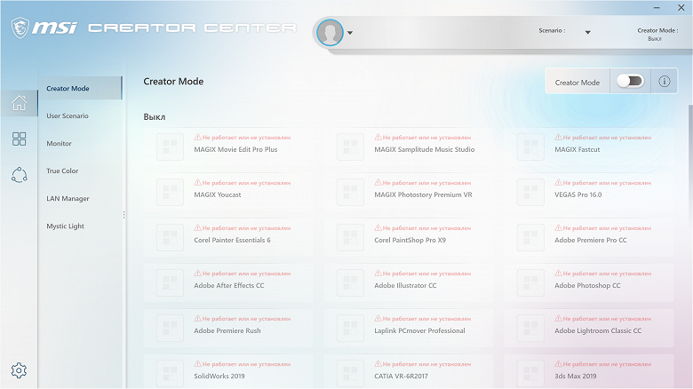Image resolution: width=693 pixels, height=389 pixels.
Task: Click VEGAS Pro 16.0 app icon
Action: pos(530,192)
